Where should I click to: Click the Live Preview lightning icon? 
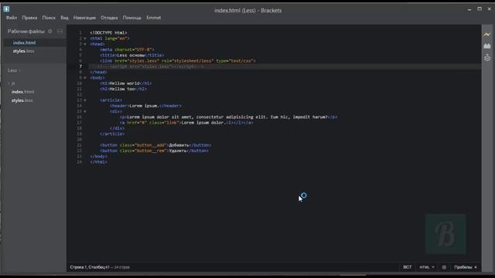(x=487, y=34)
